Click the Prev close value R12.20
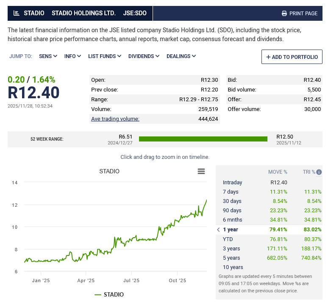Viewport: 328px width, 308px height. coord(209,90)
